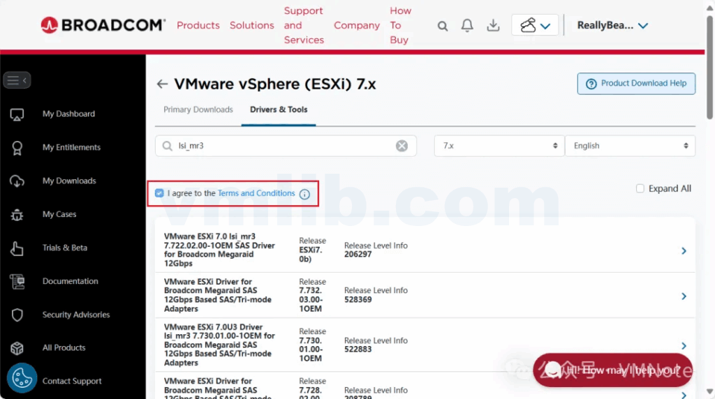715x399 pixels.
Task: Uncheck the I agree to terms checkbox
Action: (160, 193)
